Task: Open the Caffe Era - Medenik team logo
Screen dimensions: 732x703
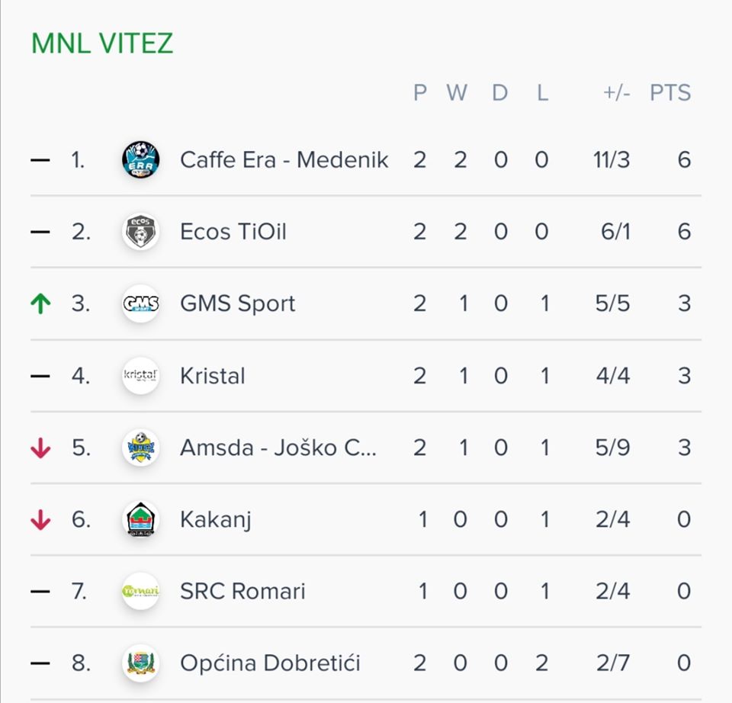Action: click(140, 159)
